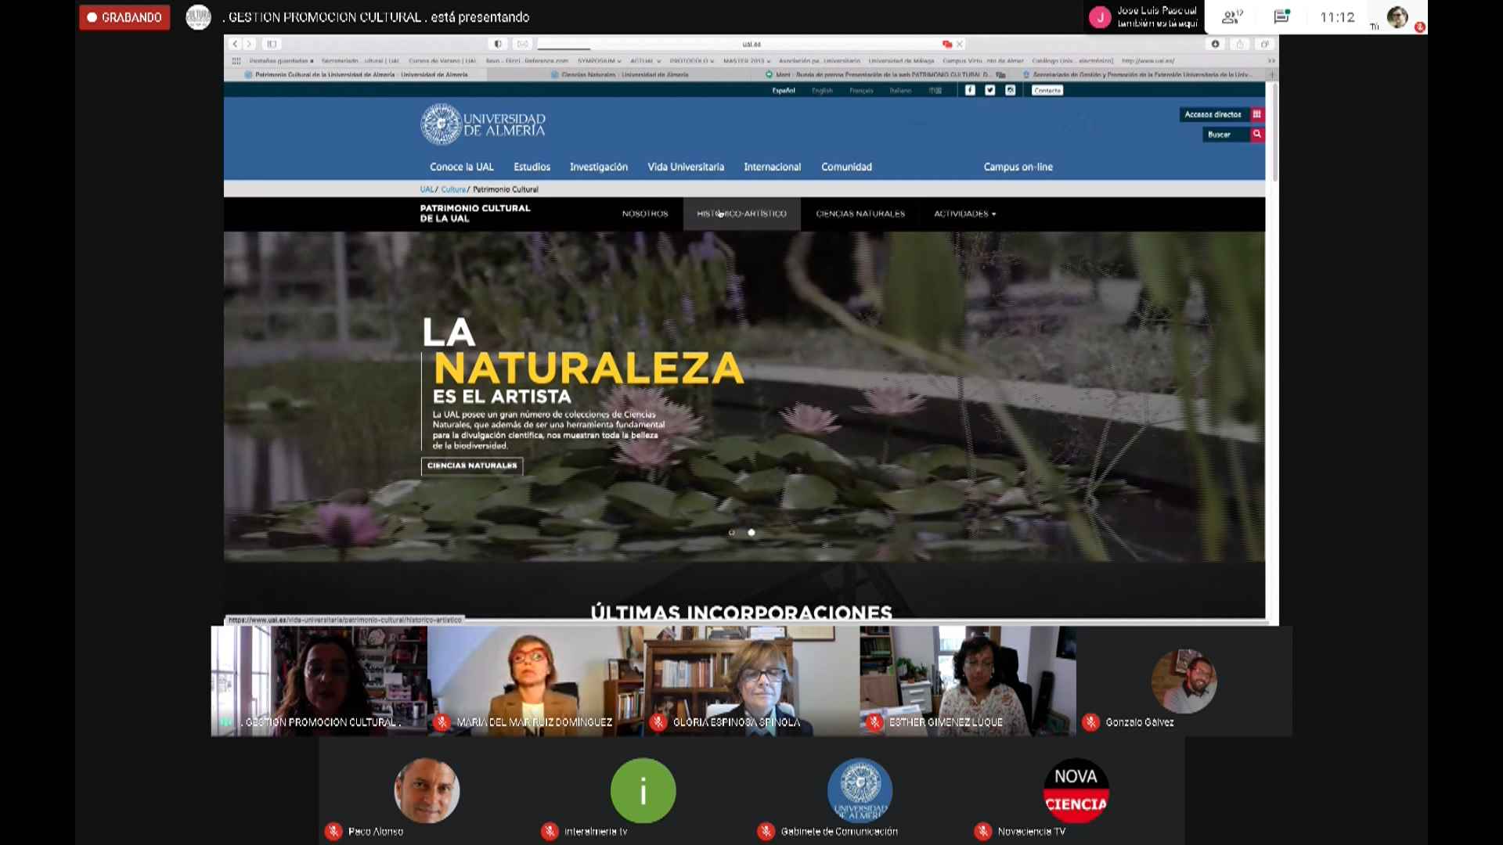Expand the Actividades dropdown menu
The height and width of the screenshot is (845, 1503).
[964, 214]
